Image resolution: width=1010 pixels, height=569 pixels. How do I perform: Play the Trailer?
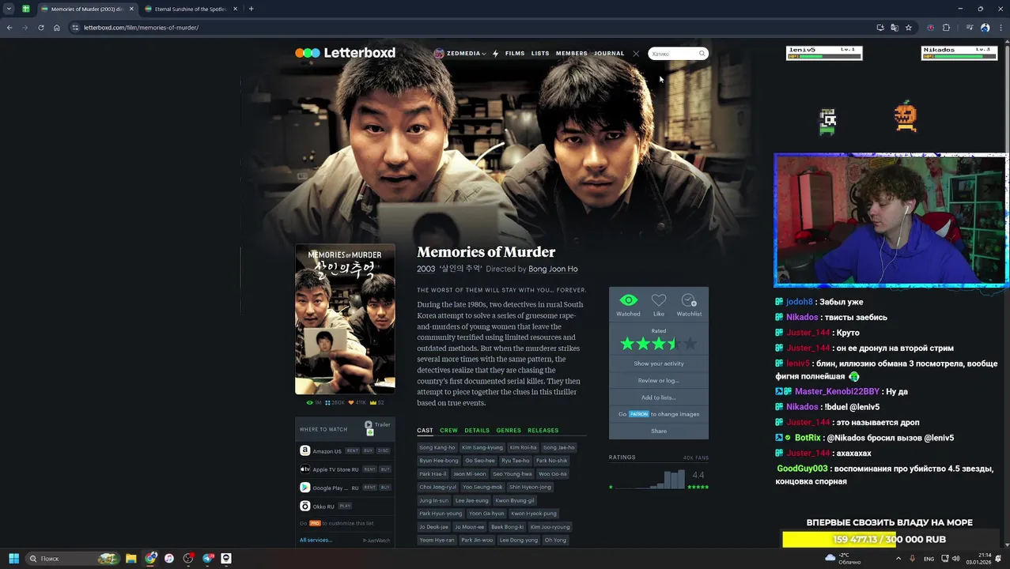click(x=377, y=427)
